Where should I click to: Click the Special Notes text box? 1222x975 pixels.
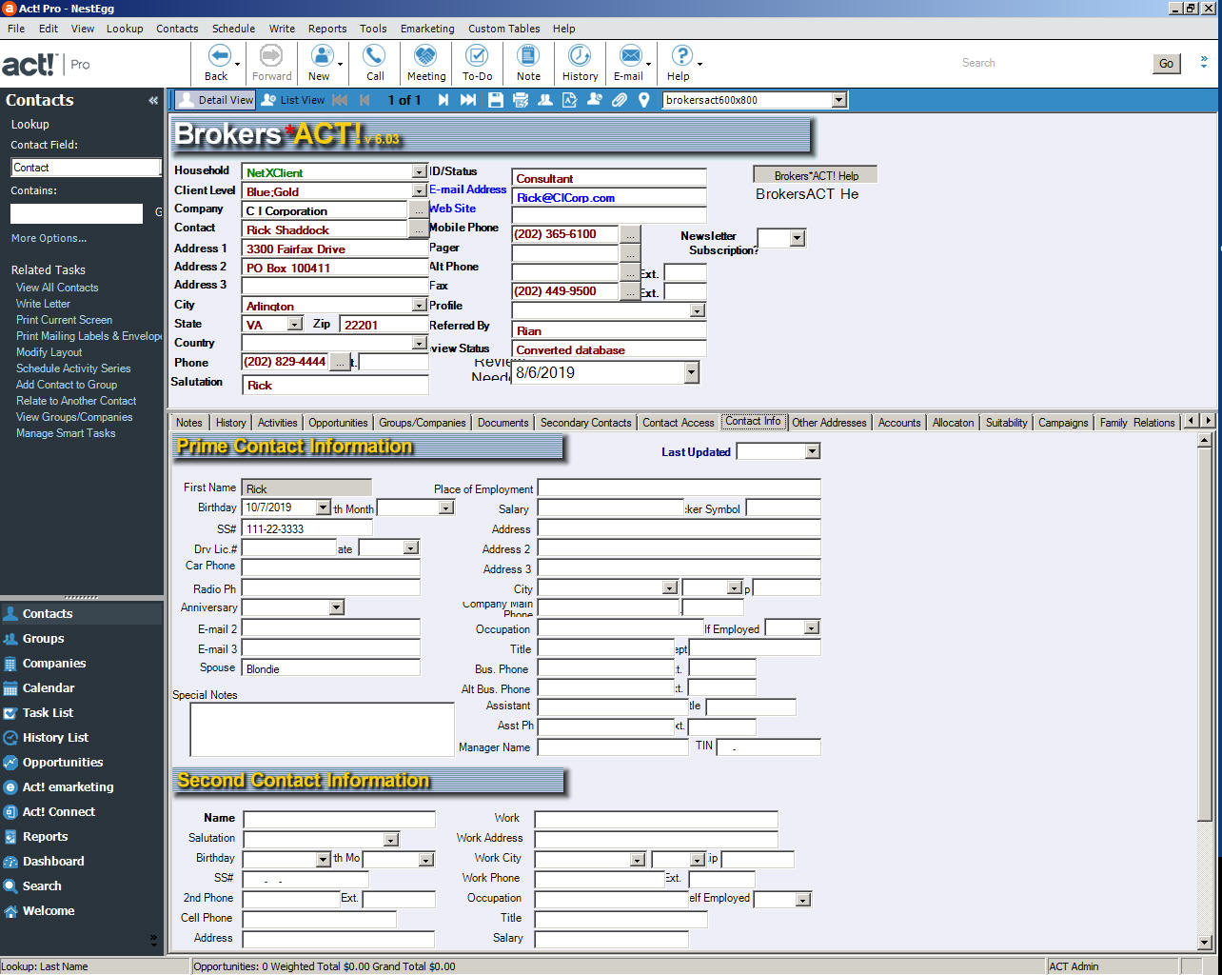pyautogui.click(x=323, y=730)
